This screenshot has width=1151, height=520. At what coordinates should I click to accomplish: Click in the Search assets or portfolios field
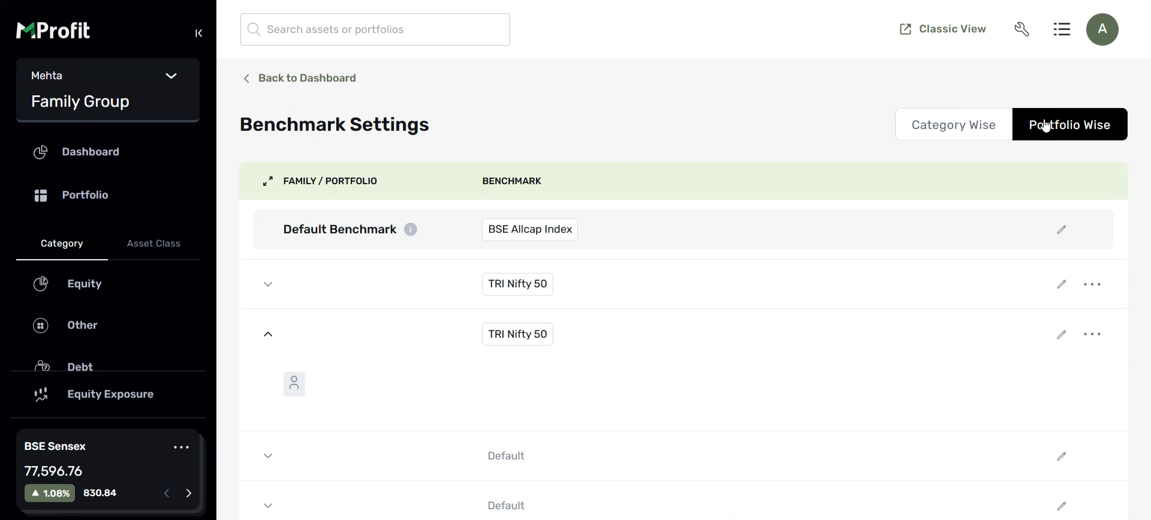click(x=375, y=29)
